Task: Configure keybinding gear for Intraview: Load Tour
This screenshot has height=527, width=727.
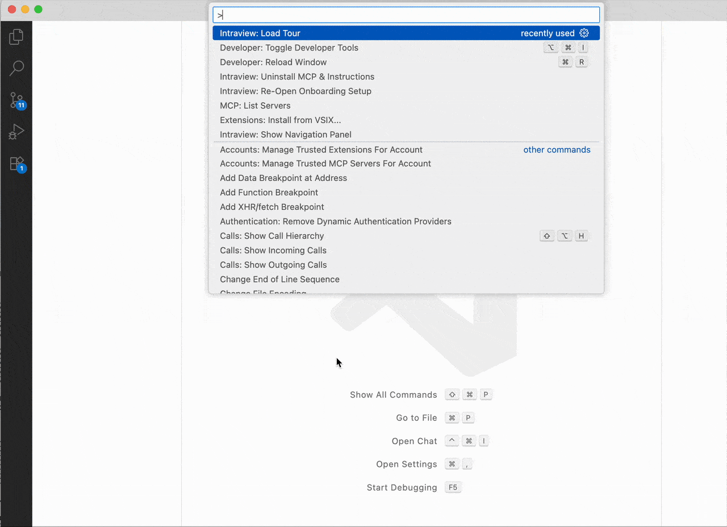Action: tap(584, 33)
